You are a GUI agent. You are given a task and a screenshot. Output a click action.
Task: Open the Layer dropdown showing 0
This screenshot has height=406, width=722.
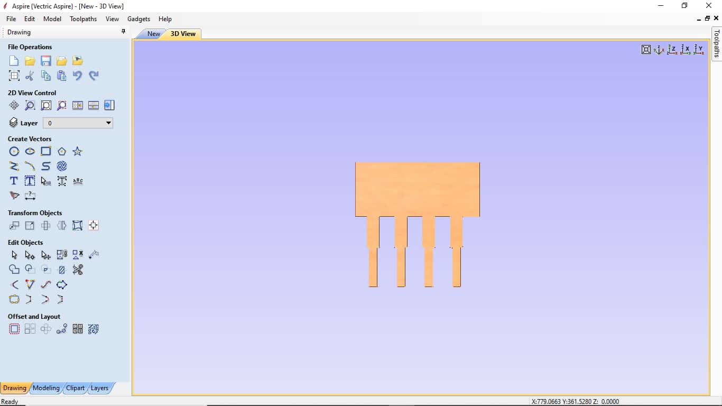pyautogui.click(x=78, y=123)
